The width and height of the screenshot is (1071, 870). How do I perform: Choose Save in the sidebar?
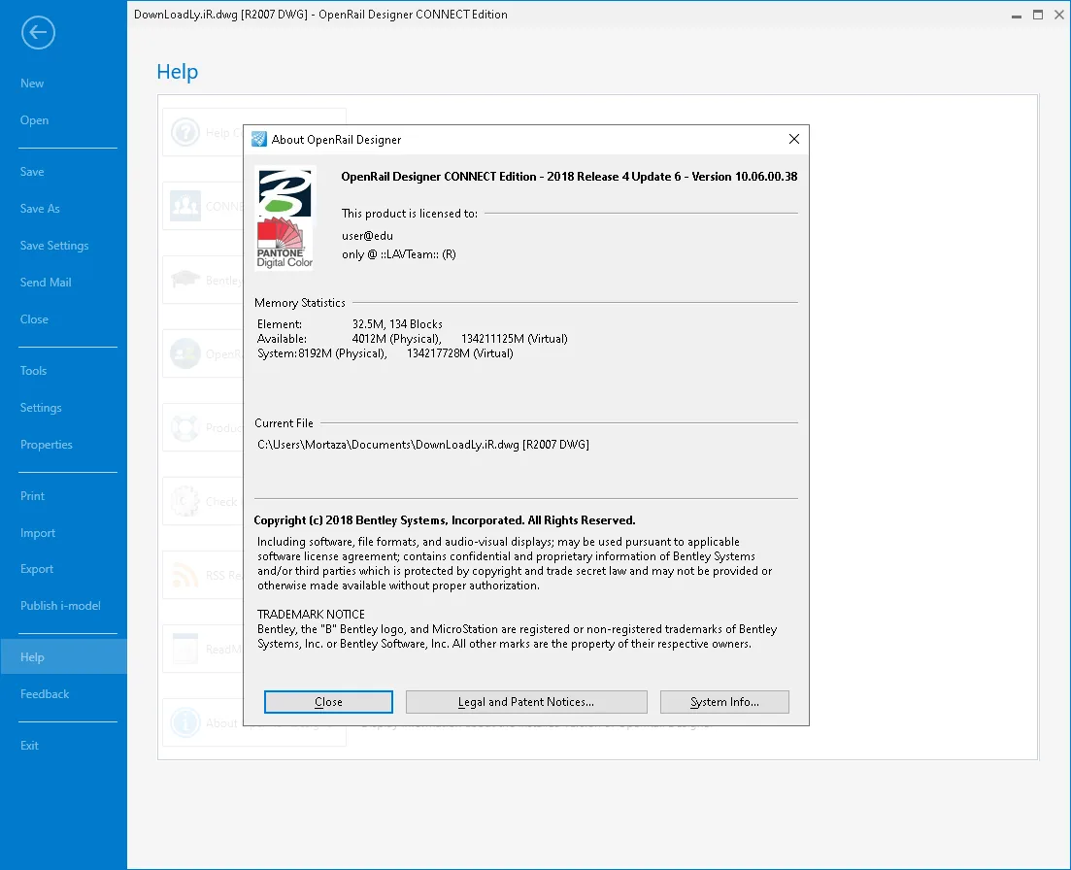[x=32, y=172]
